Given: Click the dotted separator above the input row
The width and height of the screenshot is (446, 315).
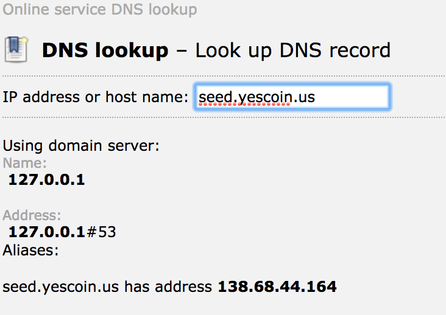Looking at the screenshot, I should (x=224, y=76).
